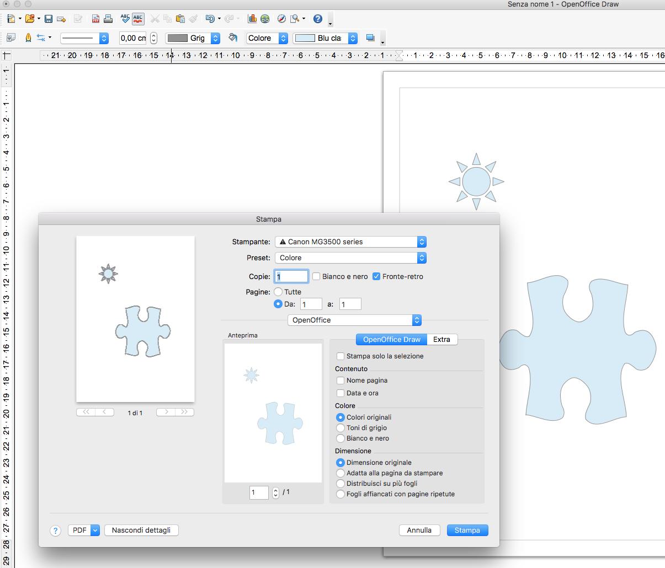
Task: Click the Copie number field
Action: pos(291,276)
